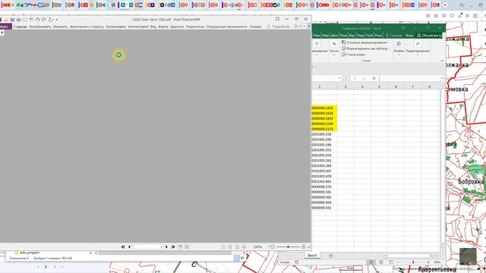Select the Лист1 sheet tab

coord(312,256)
